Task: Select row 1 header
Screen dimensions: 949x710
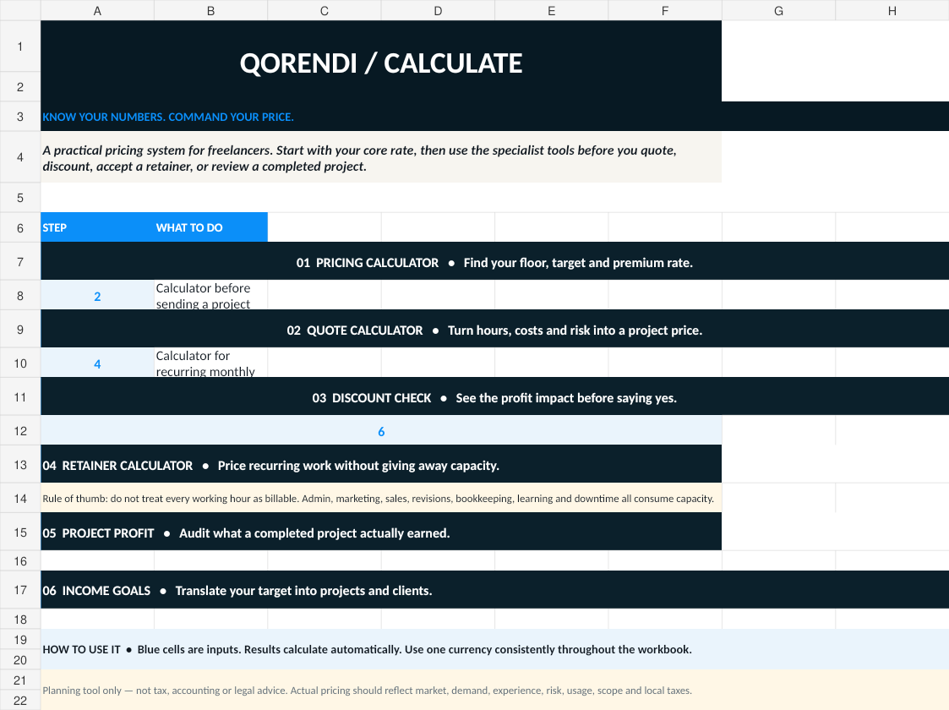Action: click(x=20, y=46)
